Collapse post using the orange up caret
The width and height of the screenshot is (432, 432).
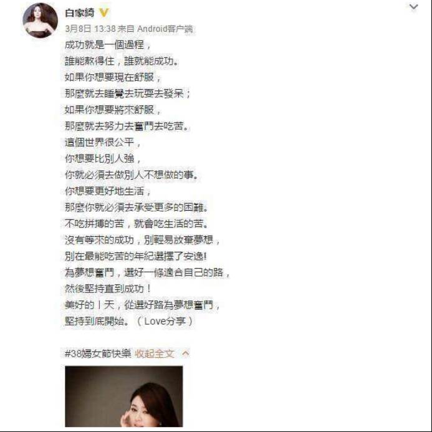186,353
